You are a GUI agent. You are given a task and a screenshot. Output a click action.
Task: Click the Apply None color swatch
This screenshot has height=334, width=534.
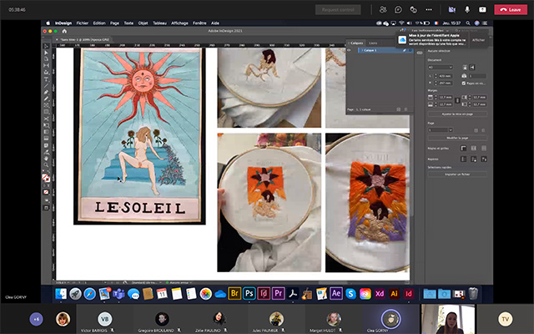[x=47, y=192]
